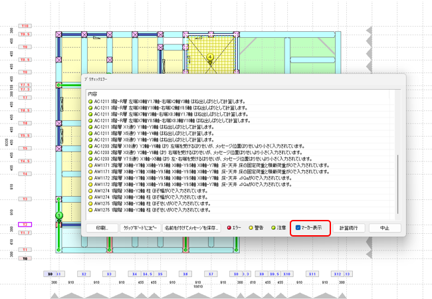
Task: Click the 内容 column header
Action: [x=92, y=94]
